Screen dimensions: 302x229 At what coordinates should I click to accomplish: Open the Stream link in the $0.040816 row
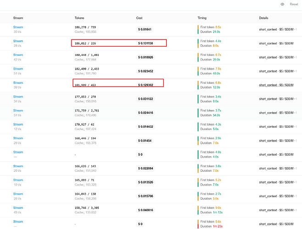tap(18, 207)
